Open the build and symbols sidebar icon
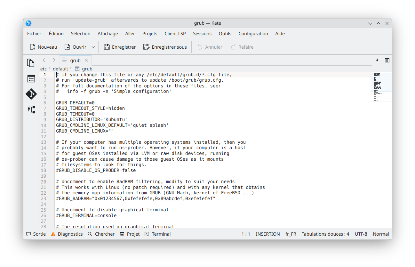 click(31, 109)
